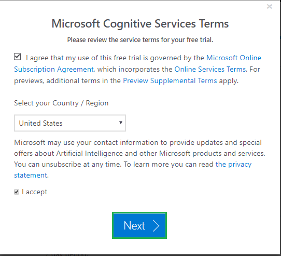The width and height of the screenshot is (281, 256).
Task: Click the Microsoft Cognitive Services Terms heading
Action: tap(140, 24)
